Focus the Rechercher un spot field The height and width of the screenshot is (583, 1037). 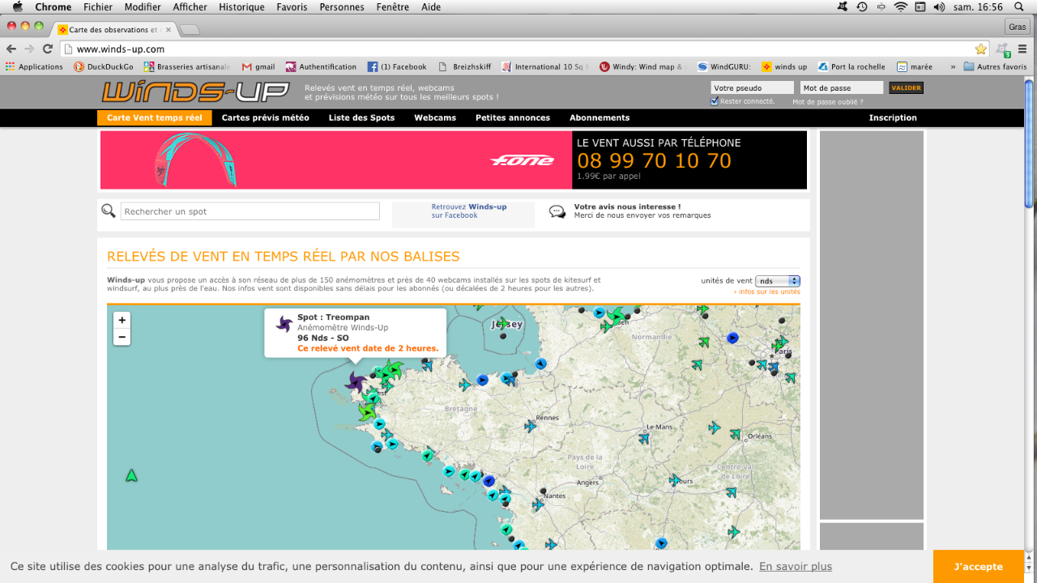250,211
